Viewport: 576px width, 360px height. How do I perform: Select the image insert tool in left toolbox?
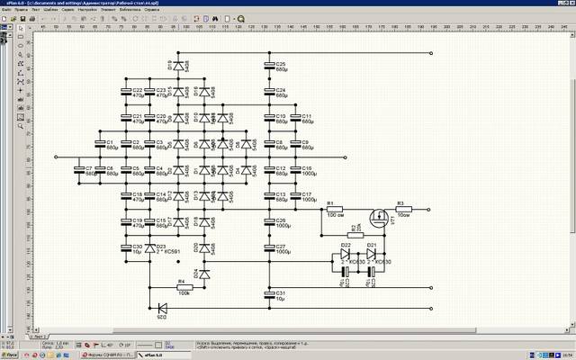(21, 117)
